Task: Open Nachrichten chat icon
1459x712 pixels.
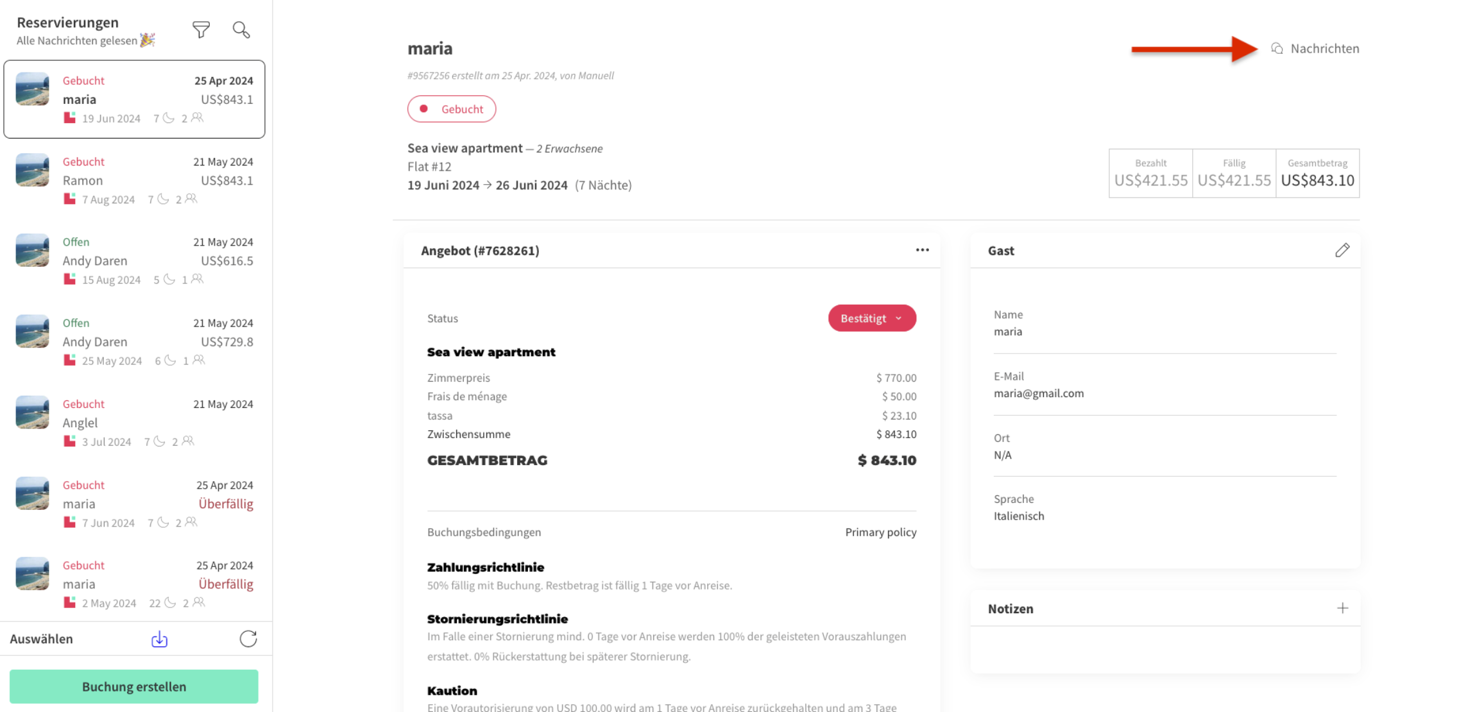Action: pyautogui.click(x=1277, y=49)
